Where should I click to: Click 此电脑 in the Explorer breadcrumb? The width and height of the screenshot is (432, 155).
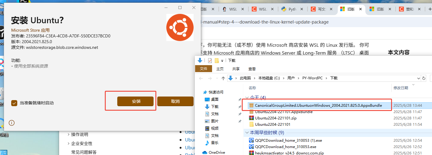click(x=245, y=78)
